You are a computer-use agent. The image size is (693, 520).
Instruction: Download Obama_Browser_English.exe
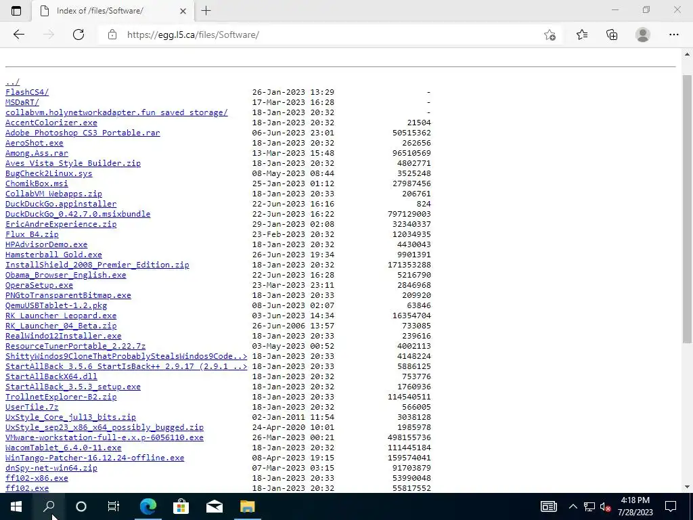(x=66, y=275)
